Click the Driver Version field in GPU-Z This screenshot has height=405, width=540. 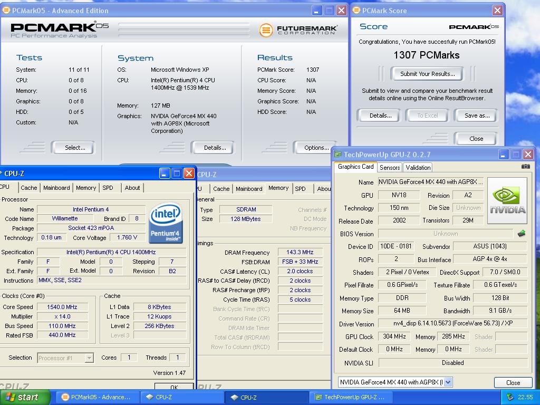453,323
